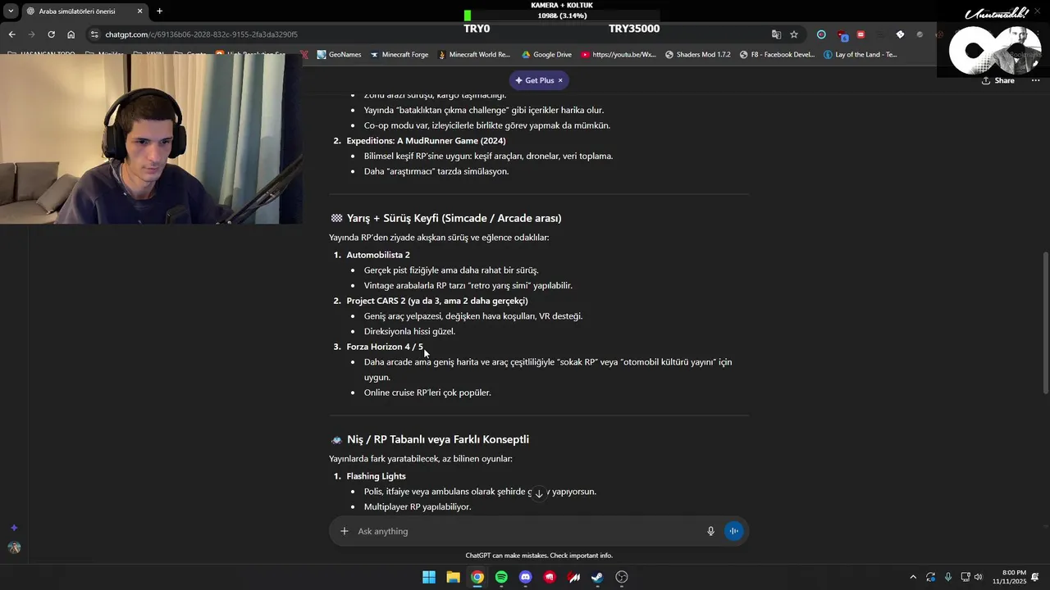Click the microphone dictation icon
Image resolution: width=1050 pixels, height=590 pixels.
[x=710, y=531]
